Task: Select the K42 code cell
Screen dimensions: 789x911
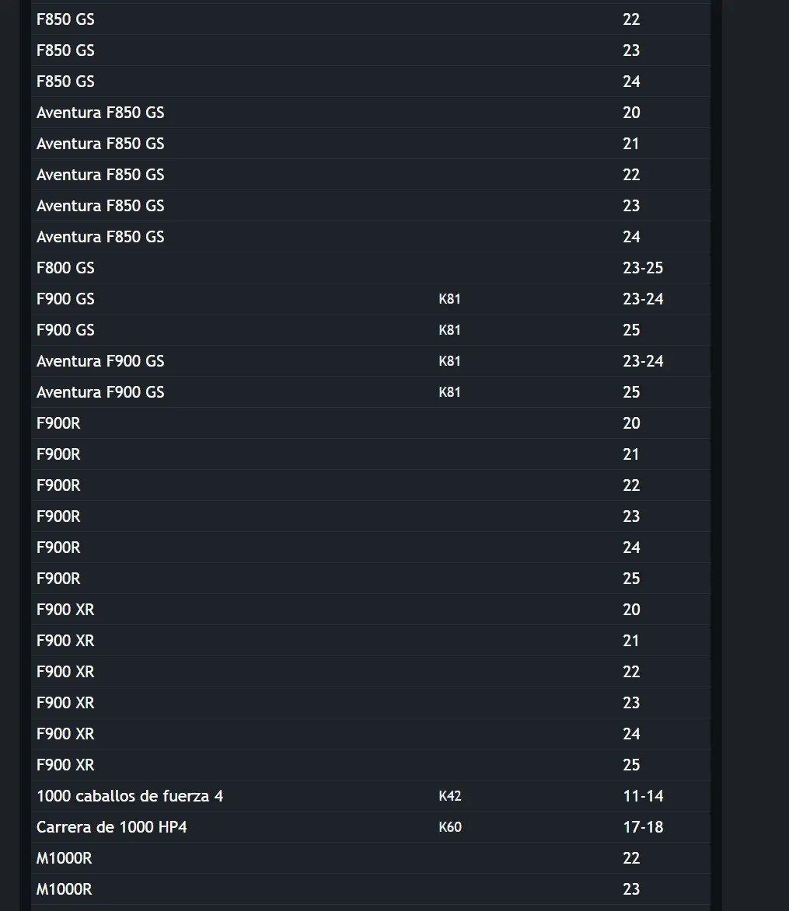Action: 449,796
